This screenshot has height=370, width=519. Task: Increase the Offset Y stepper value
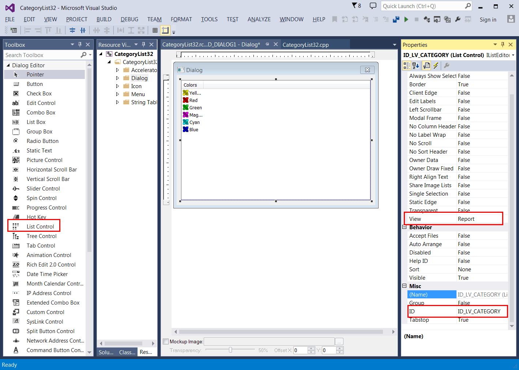coord(340,348)
